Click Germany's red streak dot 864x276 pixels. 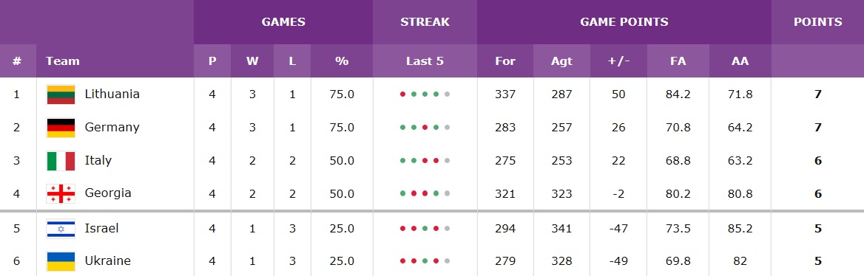click(x=425, y=128)
